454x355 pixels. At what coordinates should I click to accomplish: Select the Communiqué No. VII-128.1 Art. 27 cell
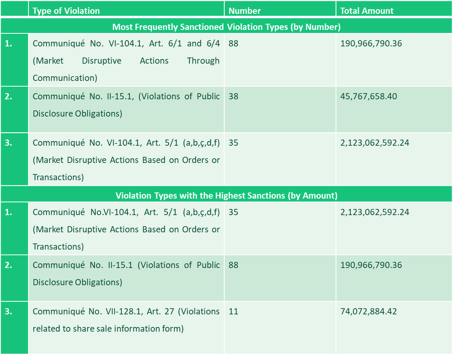tap(126, 320)
